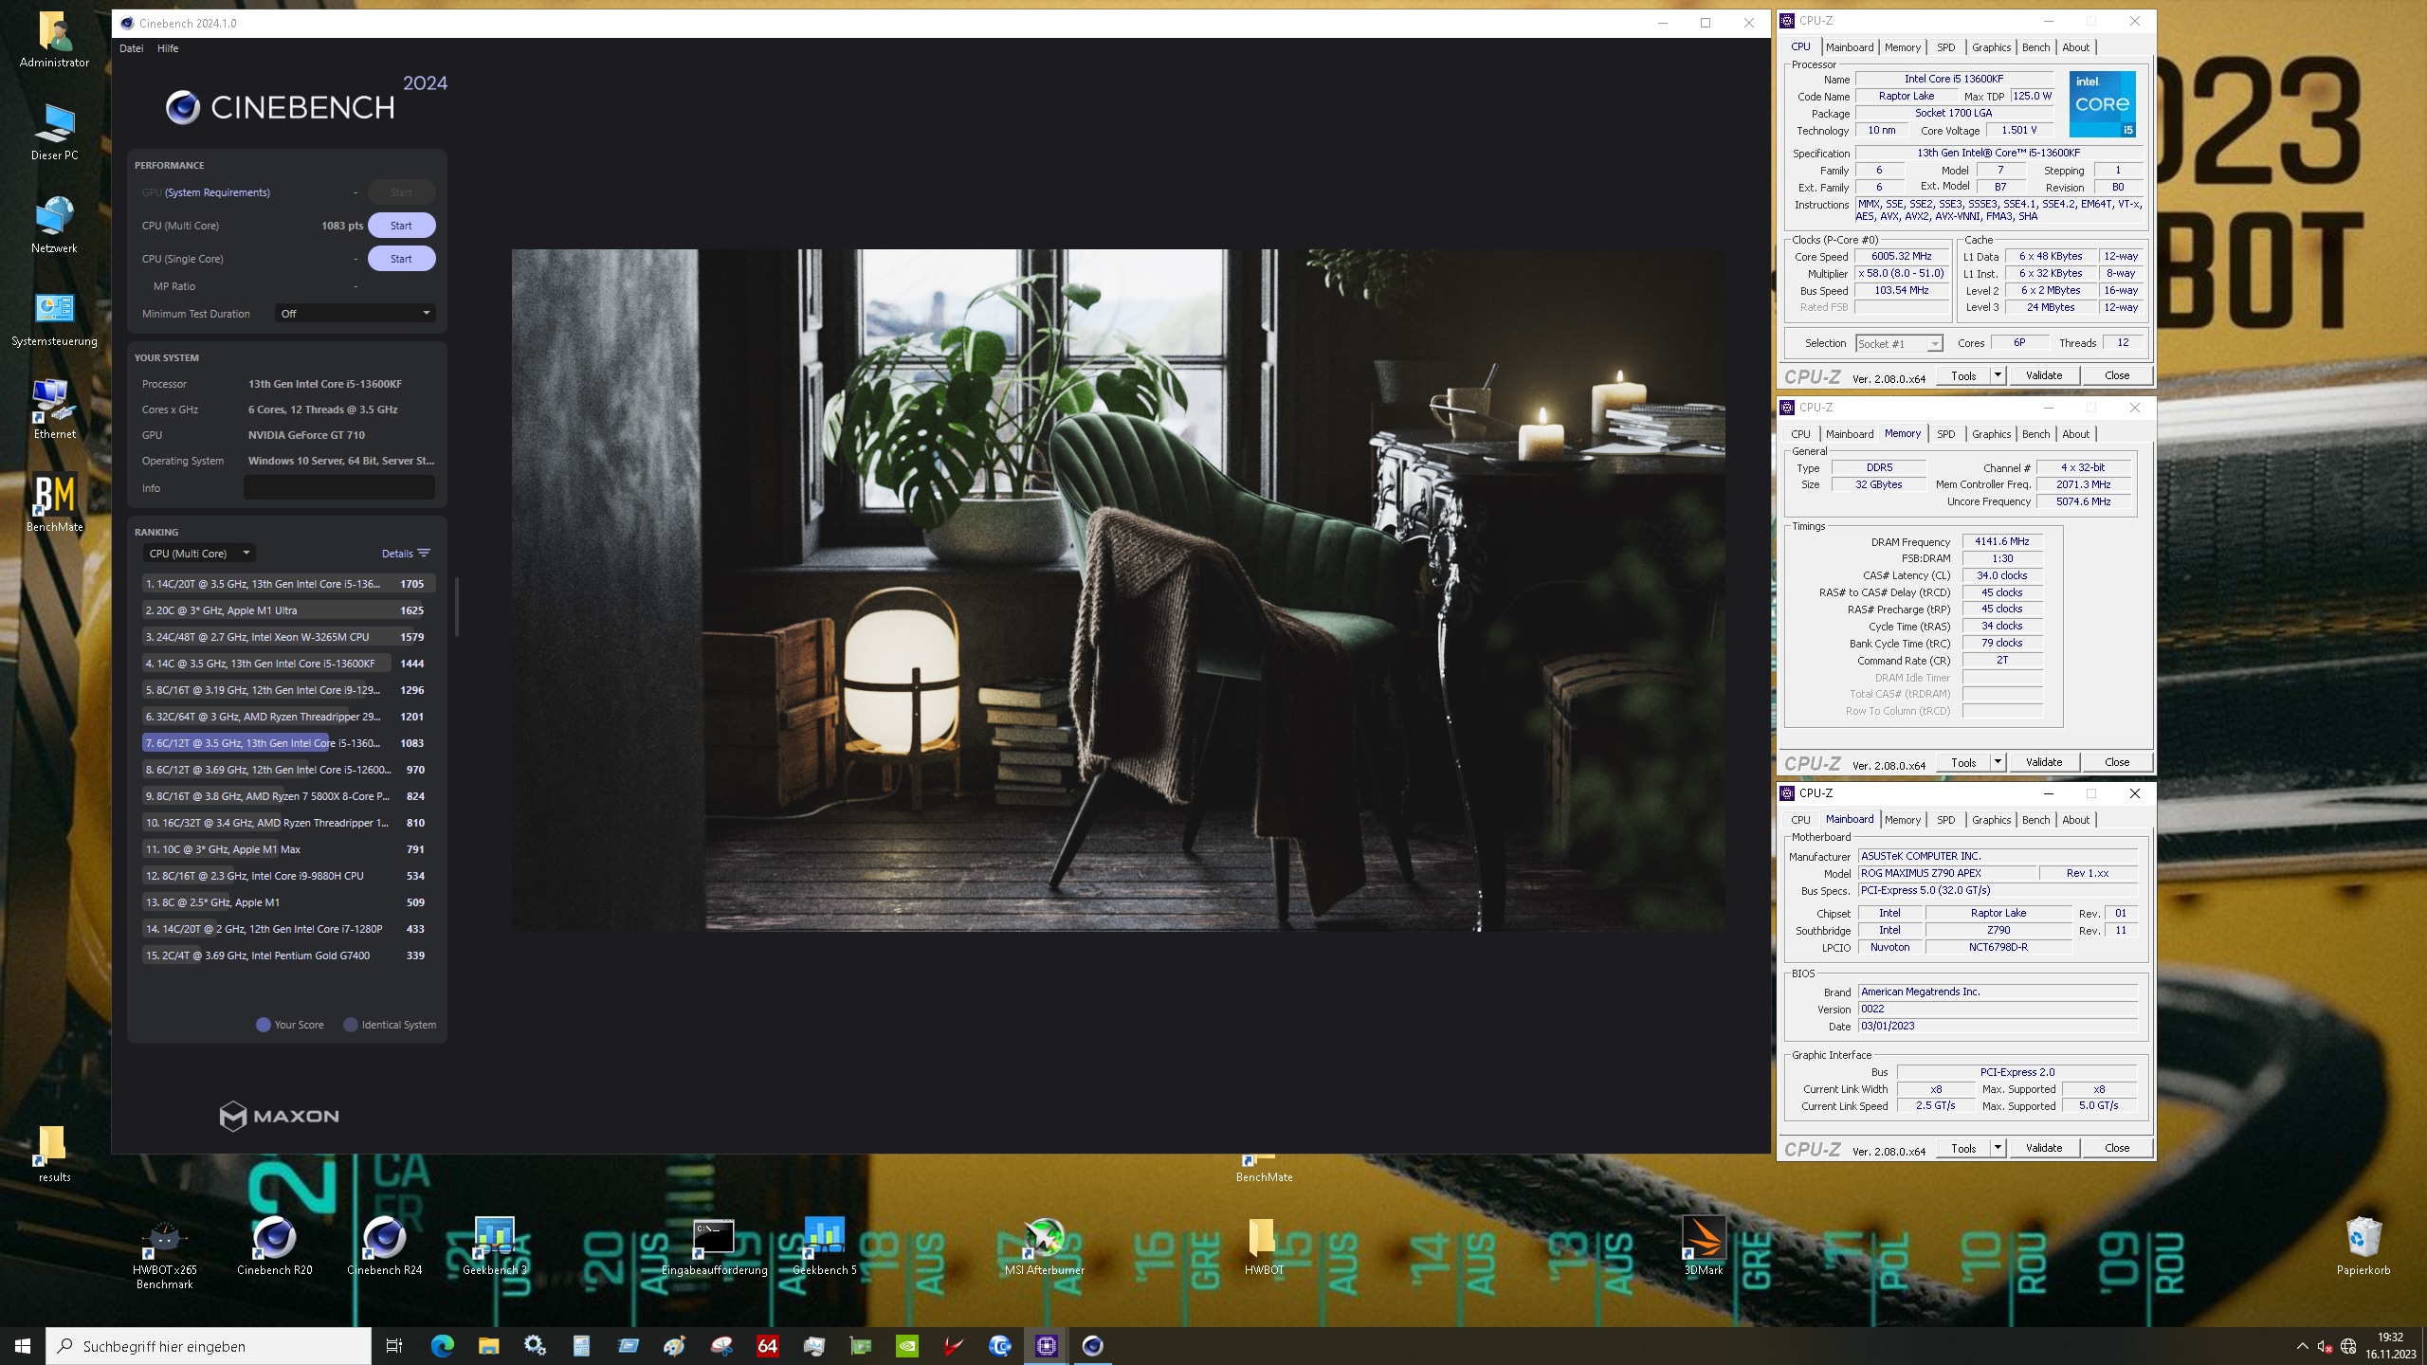Open the Eingabeaufforderung desktop shortcut

714,1247
